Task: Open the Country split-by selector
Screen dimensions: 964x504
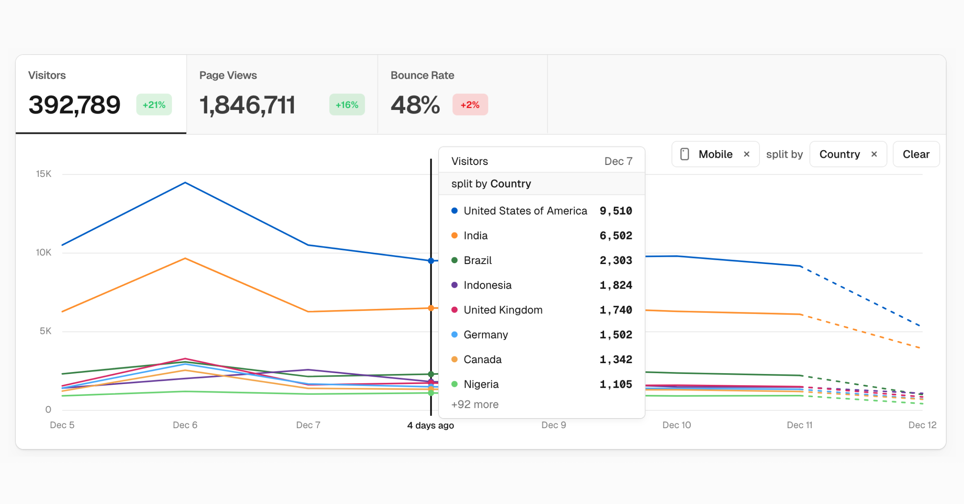Action: tap(840, 154)
